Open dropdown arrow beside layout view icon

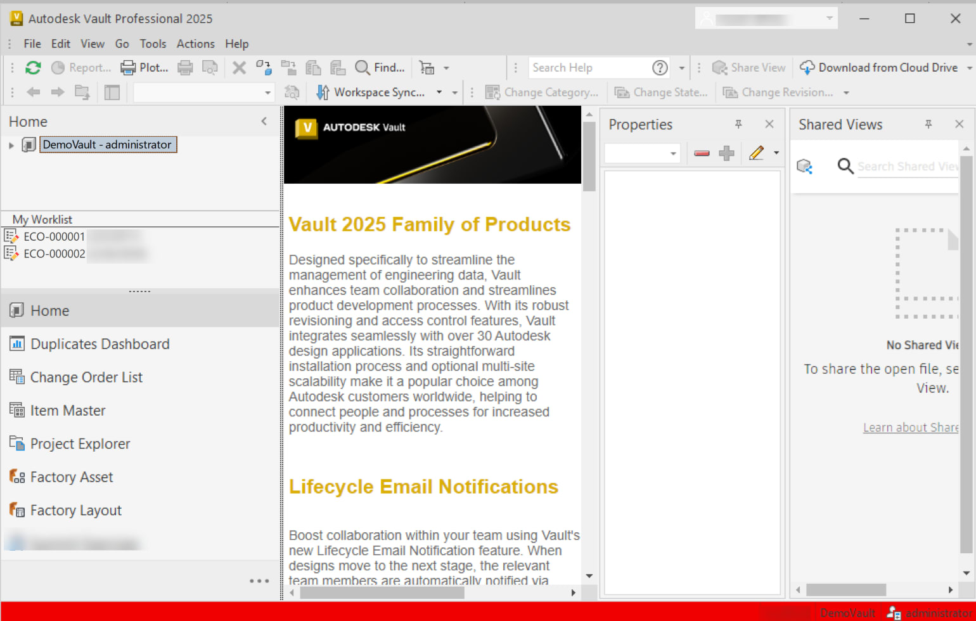[x=446, y=68]
